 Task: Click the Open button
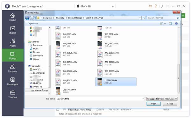coord(154,104)
